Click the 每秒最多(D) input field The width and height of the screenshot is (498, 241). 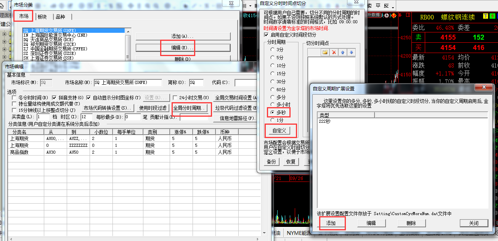pyautogui.click(x=133, y=117)
